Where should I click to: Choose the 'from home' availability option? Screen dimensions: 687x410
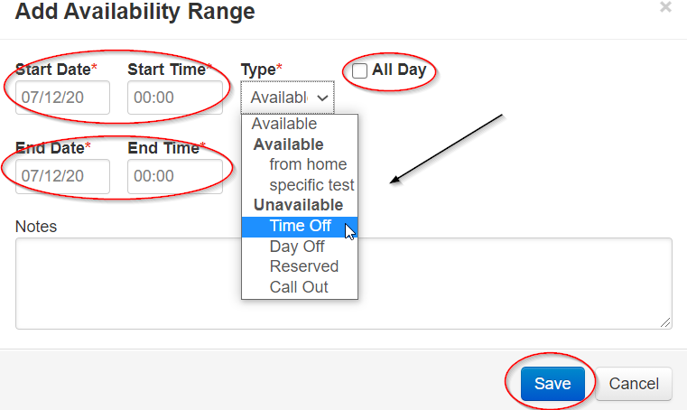tap(307, 164)
